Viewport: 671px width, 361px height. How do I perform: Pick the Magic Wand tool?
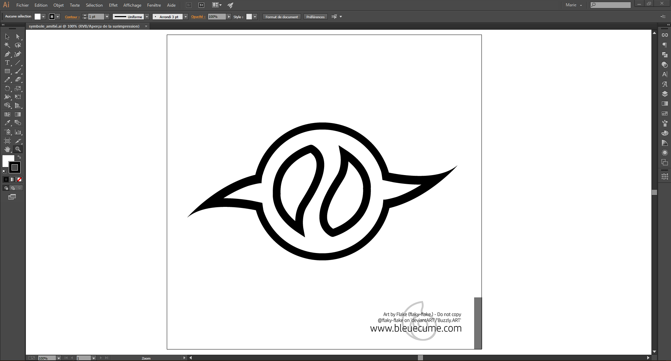(x=7, y=45)
